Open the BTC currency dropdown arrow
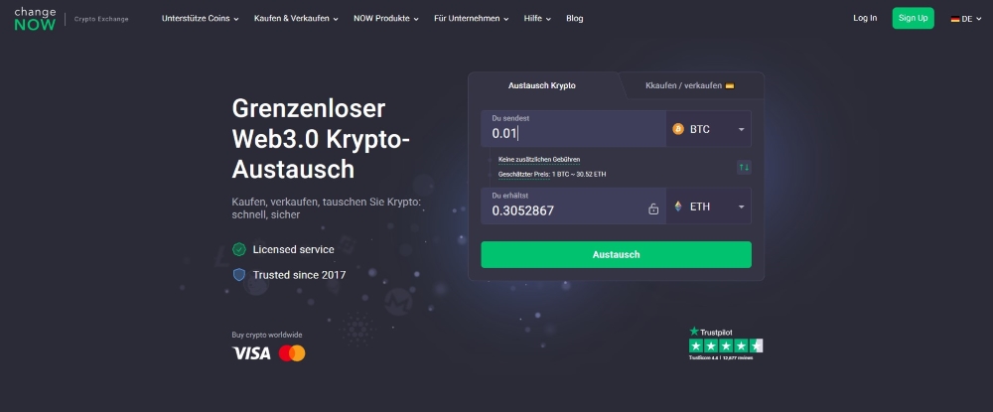The width and height of the screenshot is (993, 412). pyautogui.click(x=741, y=130)
